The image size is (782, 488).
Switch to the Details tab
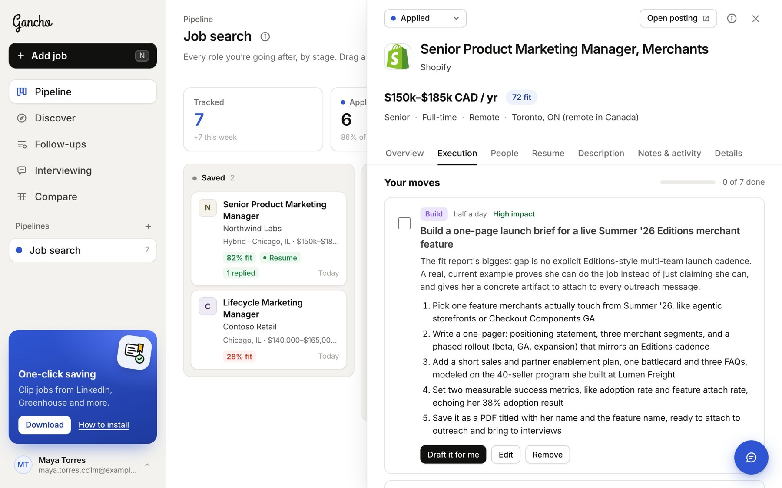pyautogui.click(x=728, y=153)
